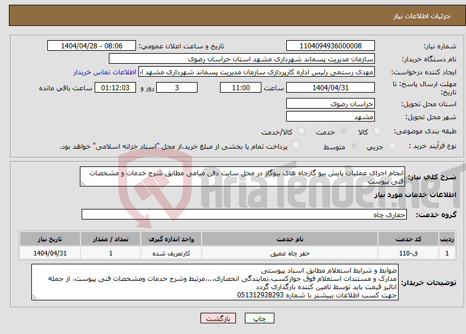Click the remaining days field showing 3
The width and height of the screenshot is (466, 334).
pyautogui.click(x=177, y=88)
